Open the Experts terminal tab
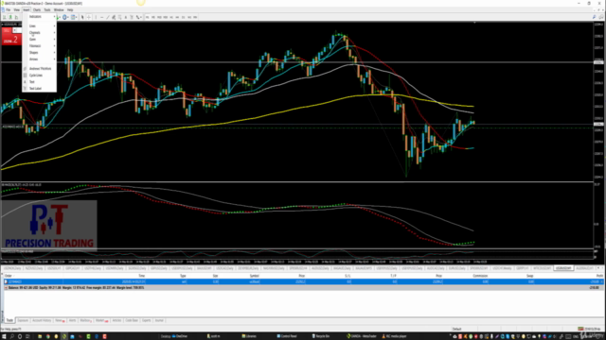 [x=147, y=320]
